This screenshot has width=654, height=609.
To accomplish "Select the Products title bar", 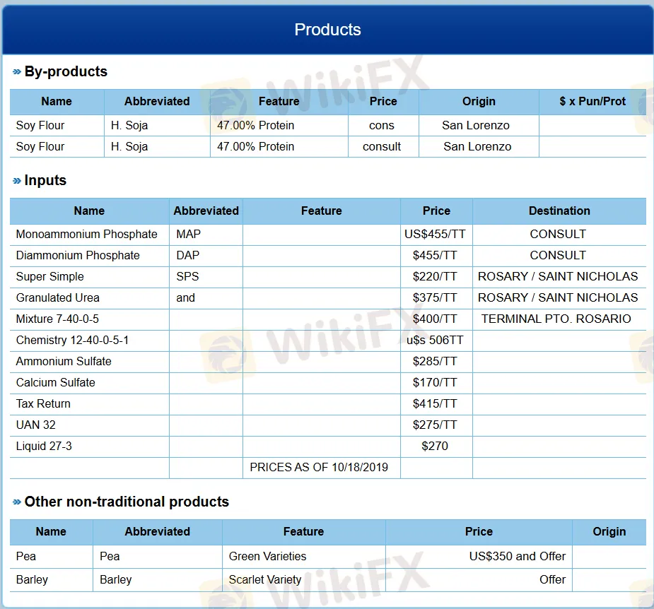I will coord(327,30).
